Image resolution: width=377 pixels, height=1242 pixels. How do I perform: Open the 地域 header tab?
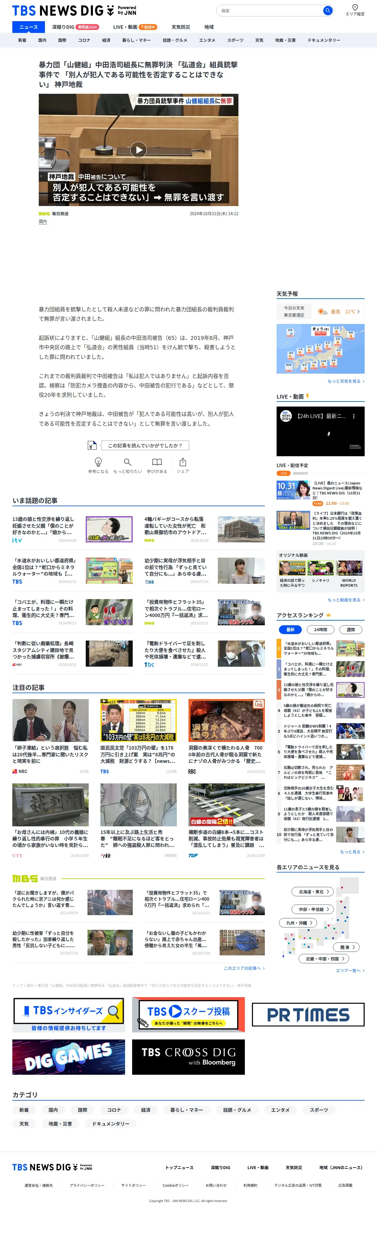coord(209,27)
